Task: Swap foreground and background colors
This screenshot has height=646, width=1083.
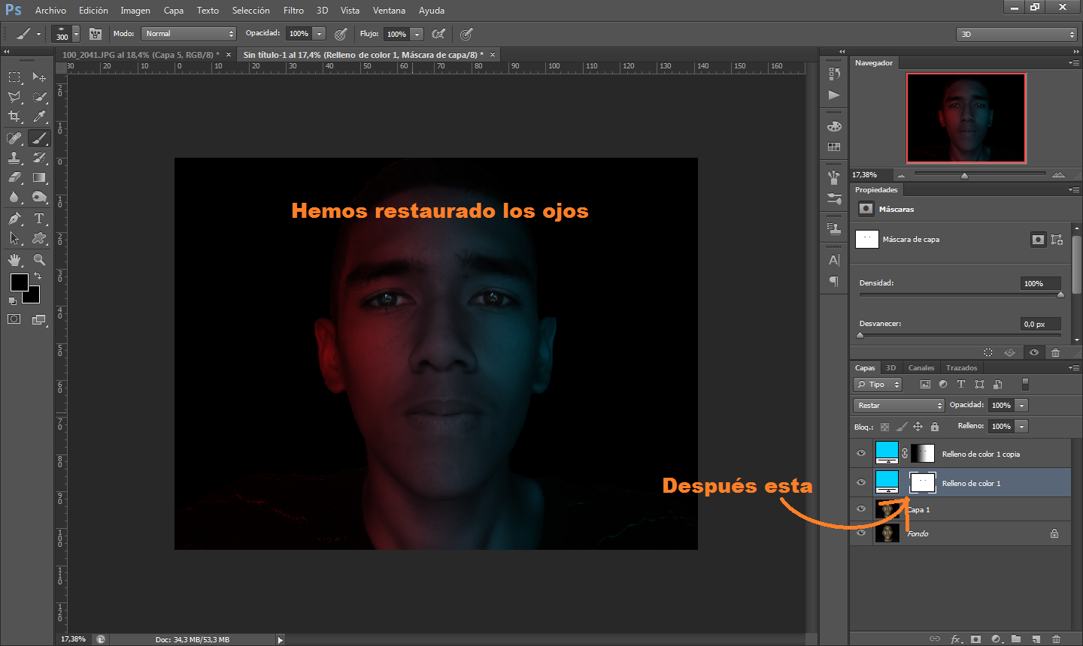Action: 38,276
